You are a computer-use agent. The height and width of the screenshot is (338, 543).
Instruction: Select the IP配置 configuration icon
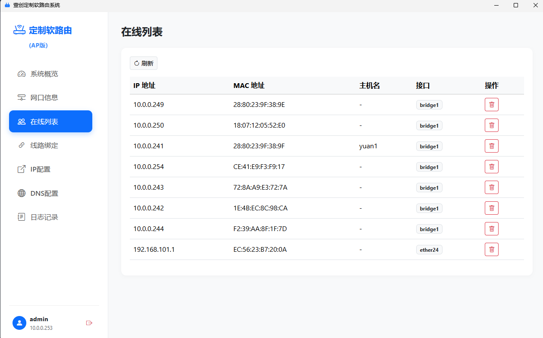click(21, 169)
